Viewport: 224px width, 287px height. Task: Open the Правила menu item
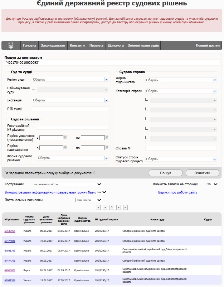[96, 46]
